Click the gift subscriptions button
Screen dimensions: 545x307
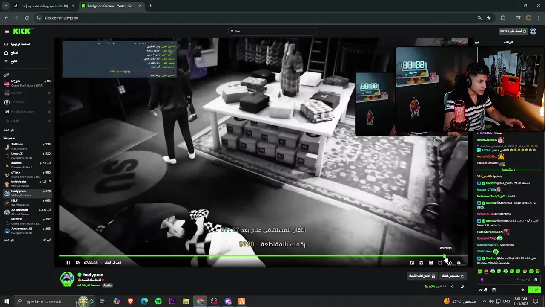click(x=422, y=276)
